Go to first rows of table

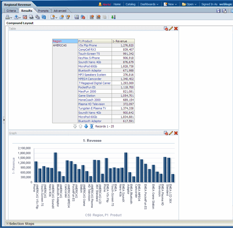(x=75, y=126)
